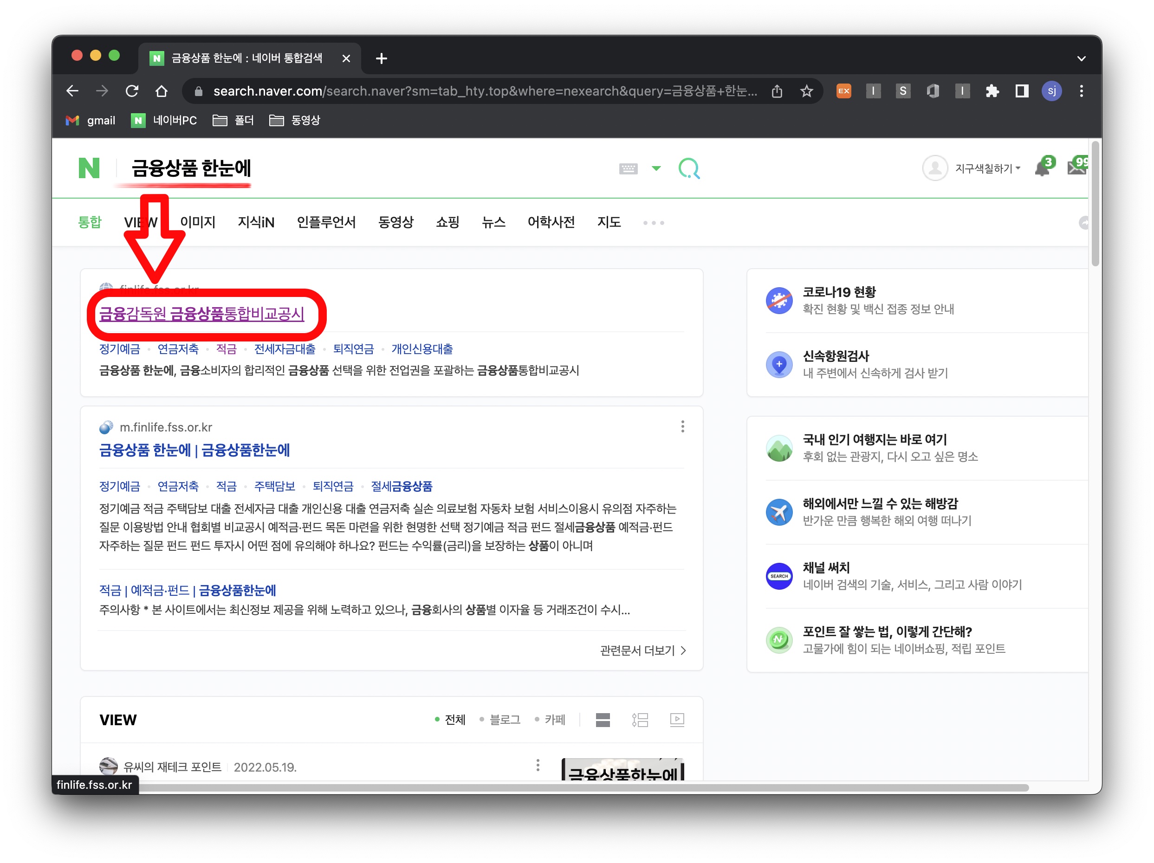This screenshot has width=1154, height=863.
Task: Open the browser home page icon
Action: click(162, 91)
